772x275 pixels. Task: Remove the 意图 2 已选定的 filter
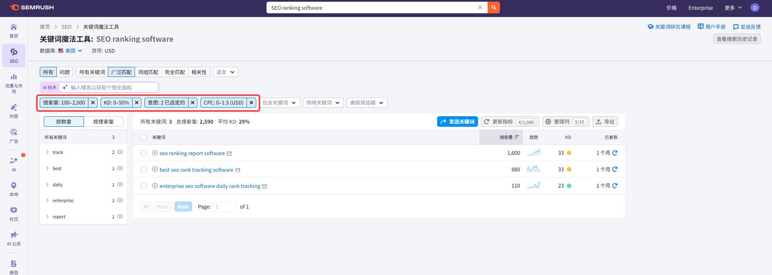point(193,103)
